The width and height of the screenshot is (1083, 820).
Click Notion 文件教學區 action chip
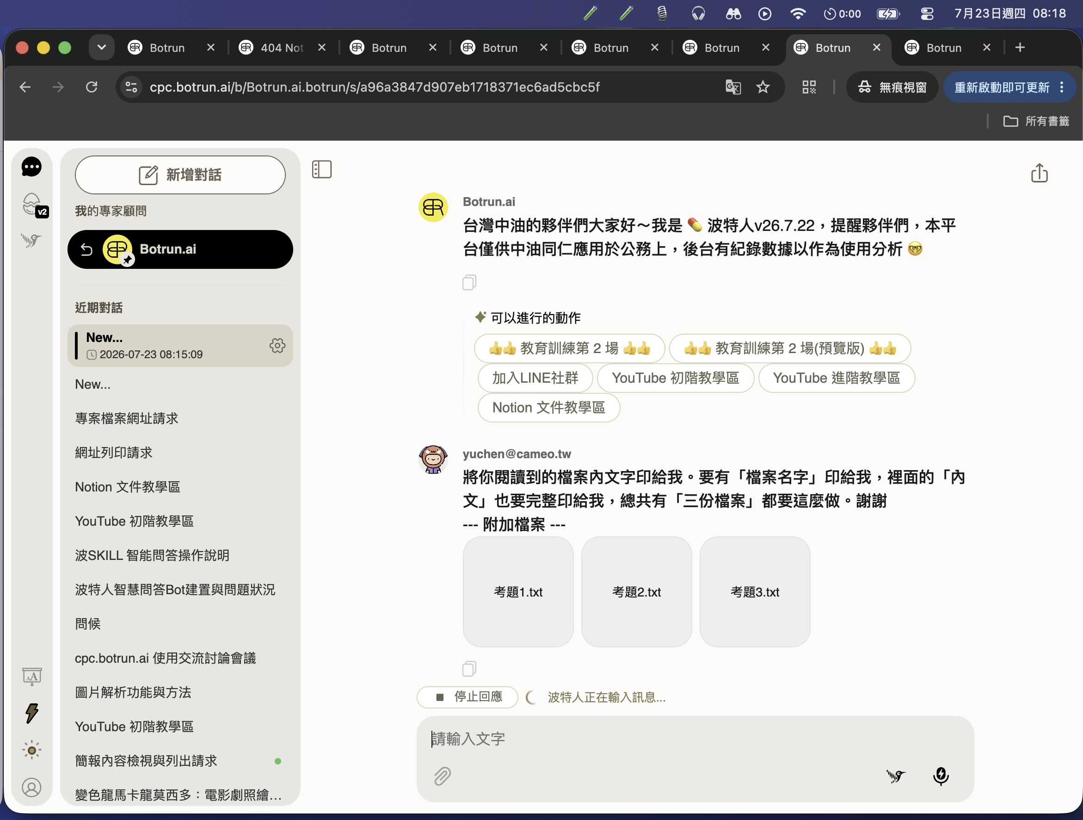pyautogui.click(x=548, y=408)
